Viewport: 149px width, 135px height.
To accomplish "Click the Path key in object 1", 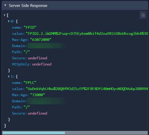I will 17,107.
